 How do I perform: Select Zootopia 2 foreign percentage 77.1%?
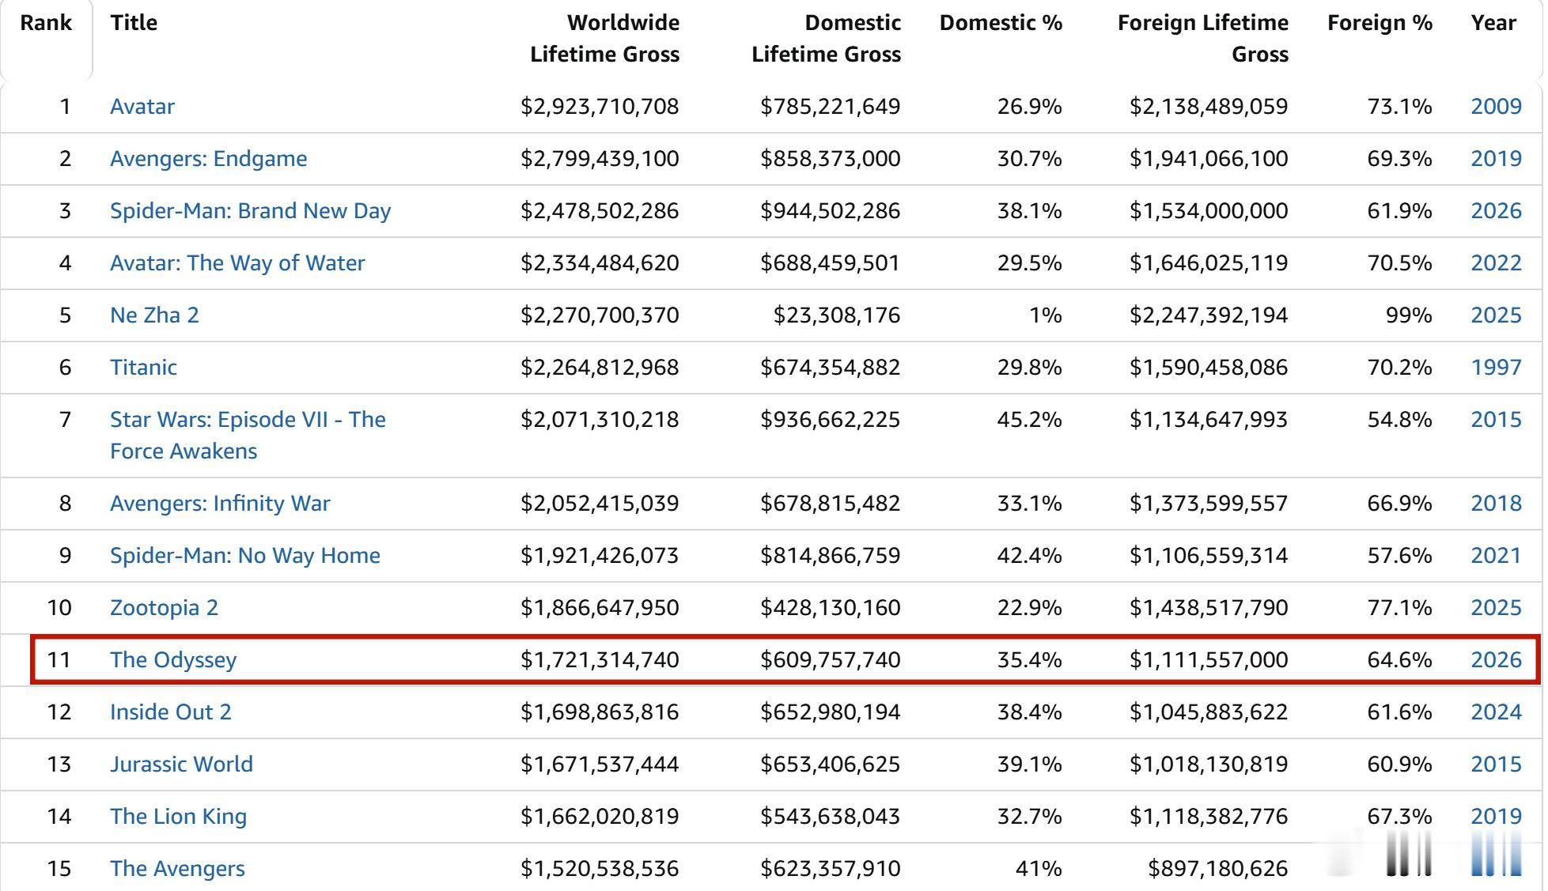pyautogui.click(x=1399, y=607)
